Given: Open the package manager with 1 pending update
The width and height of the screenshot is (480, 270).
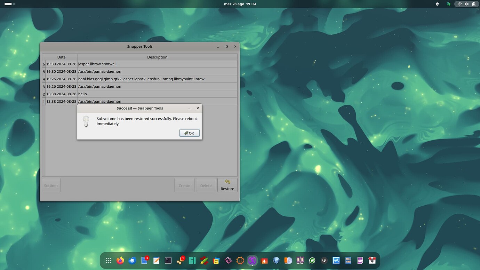Looking at the screenshot, I should (x=180, y=260).
